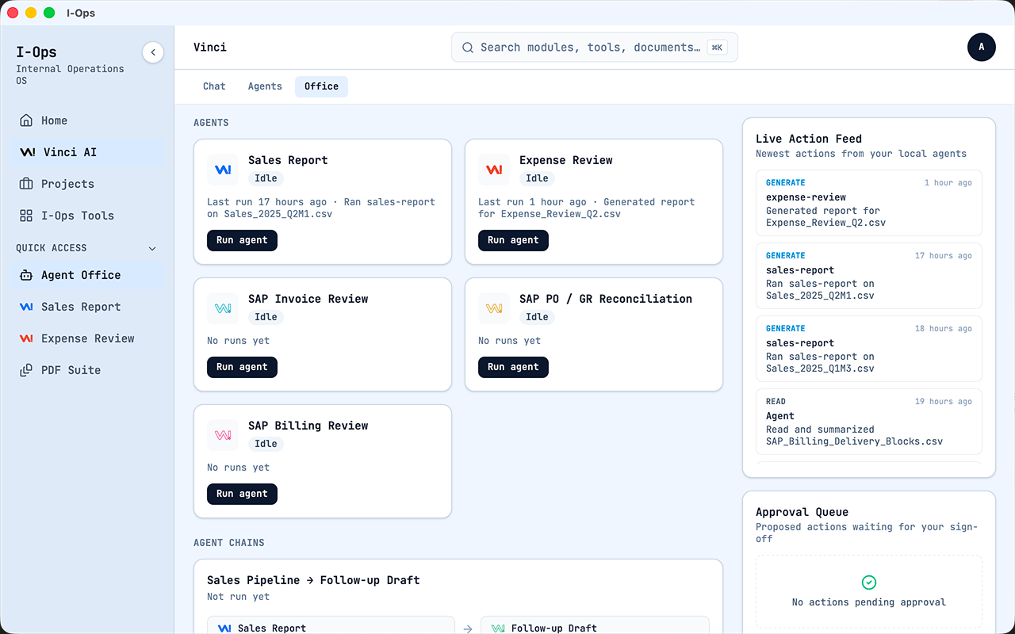Click the 'Not run yet' chain status text
This screenshot has width=1015, height=634.
pyautogui.click(x=239, y=597)
